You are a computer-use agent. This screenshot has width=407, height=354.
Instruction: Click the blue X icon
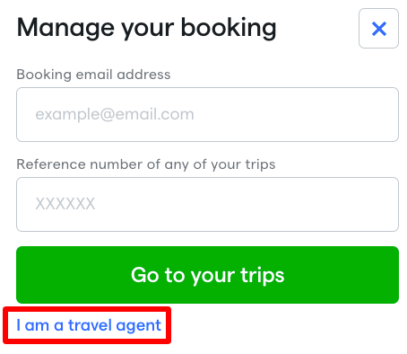tap(378, 29)
